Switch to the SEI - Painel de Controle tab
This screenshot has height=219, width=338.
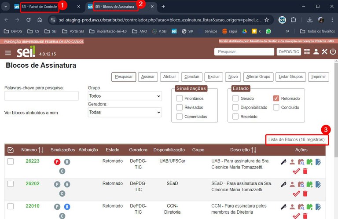[x=42, y=7]
